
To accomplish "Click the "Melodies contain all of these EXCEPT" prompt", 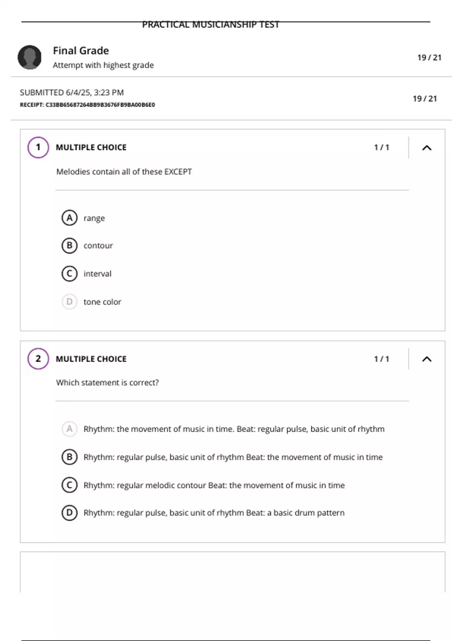I will pos(124,172).
